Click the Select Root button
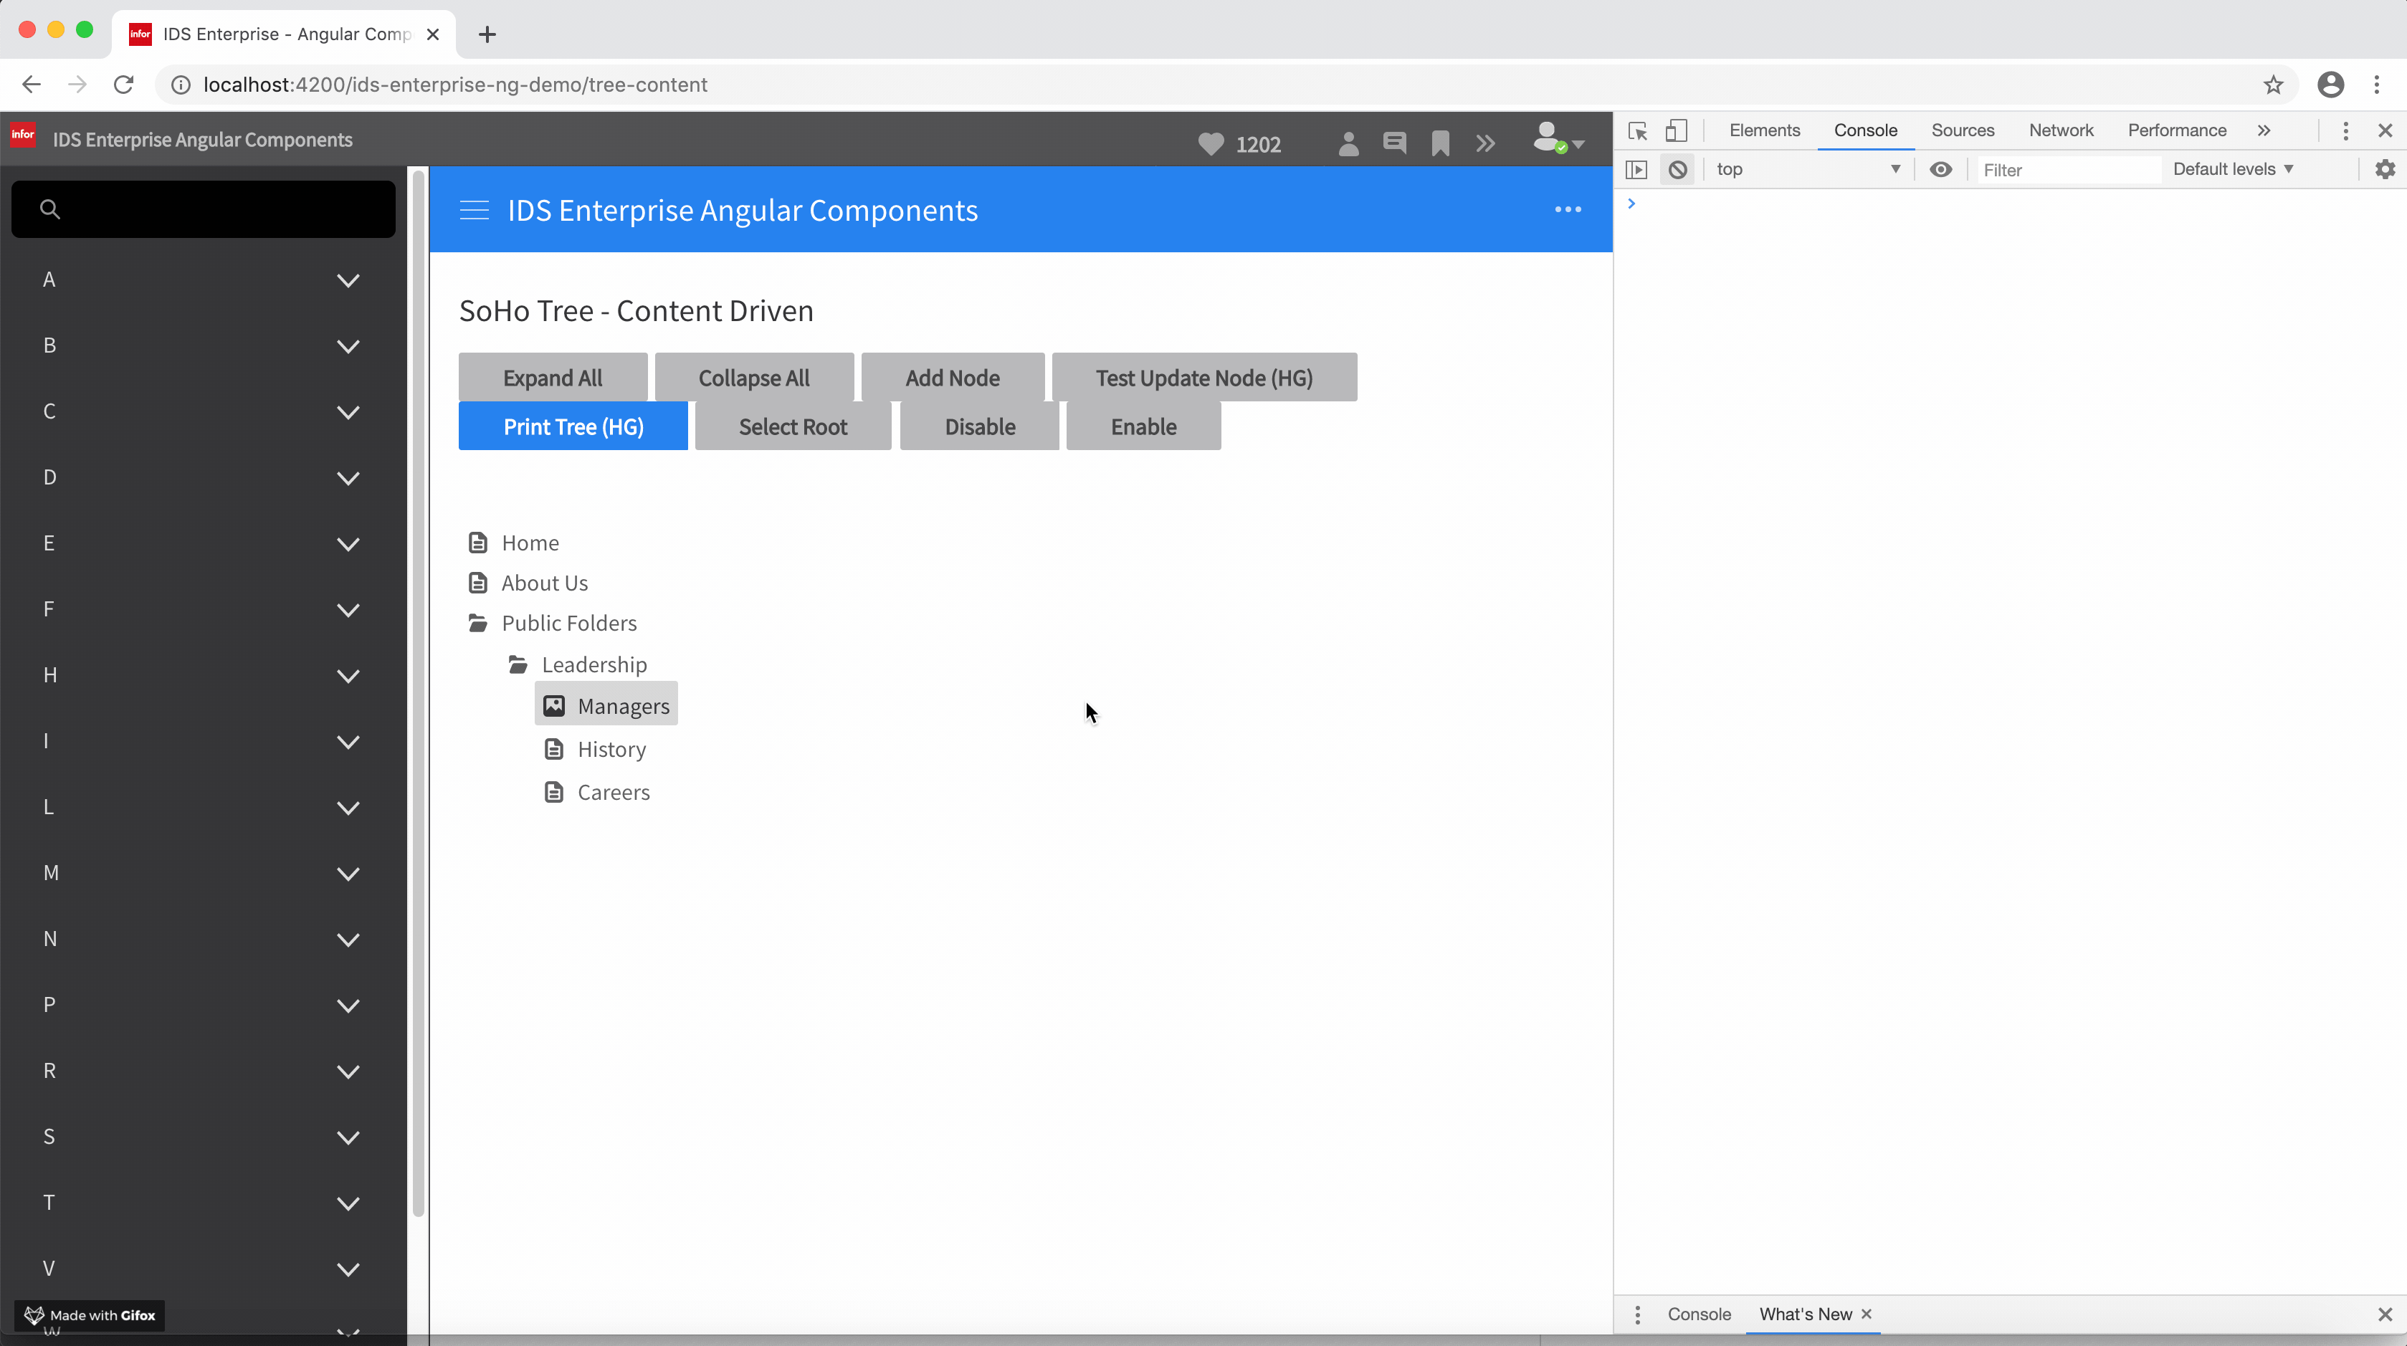Screen dimensions: 2407x1346 point(792,427)
